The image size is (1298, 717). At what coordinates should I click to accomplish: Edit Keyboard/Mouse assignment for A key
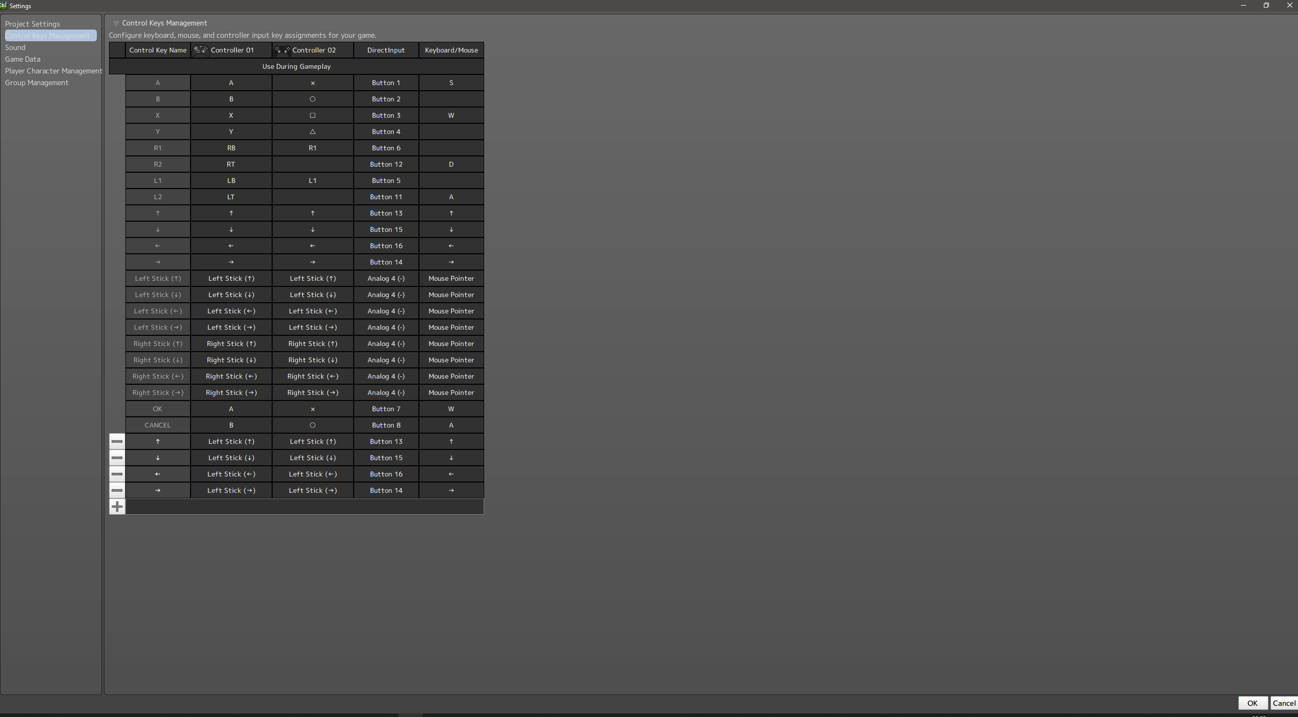point(451,83)
